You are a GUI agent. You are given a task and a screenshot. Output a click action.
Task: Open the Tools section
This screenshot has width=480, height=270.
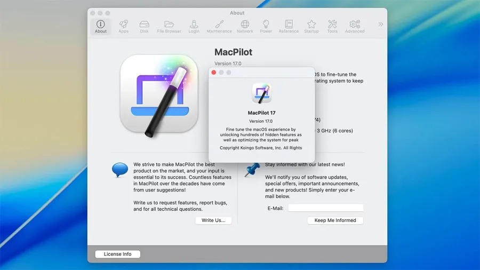point(332,26)
